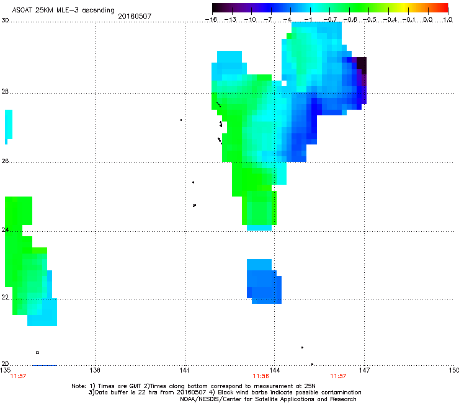459x403 pixels.
Task: Click the latitude label 28
Action: 5,91
